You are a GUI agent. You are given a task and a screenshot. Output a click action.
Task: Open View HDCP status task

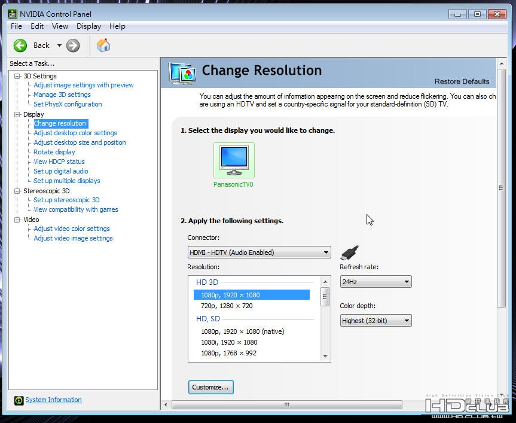point(59,162)
